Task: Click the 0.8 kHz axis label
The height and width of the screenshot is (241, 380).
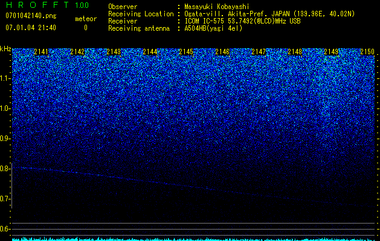Action: (x=5, y=169)
